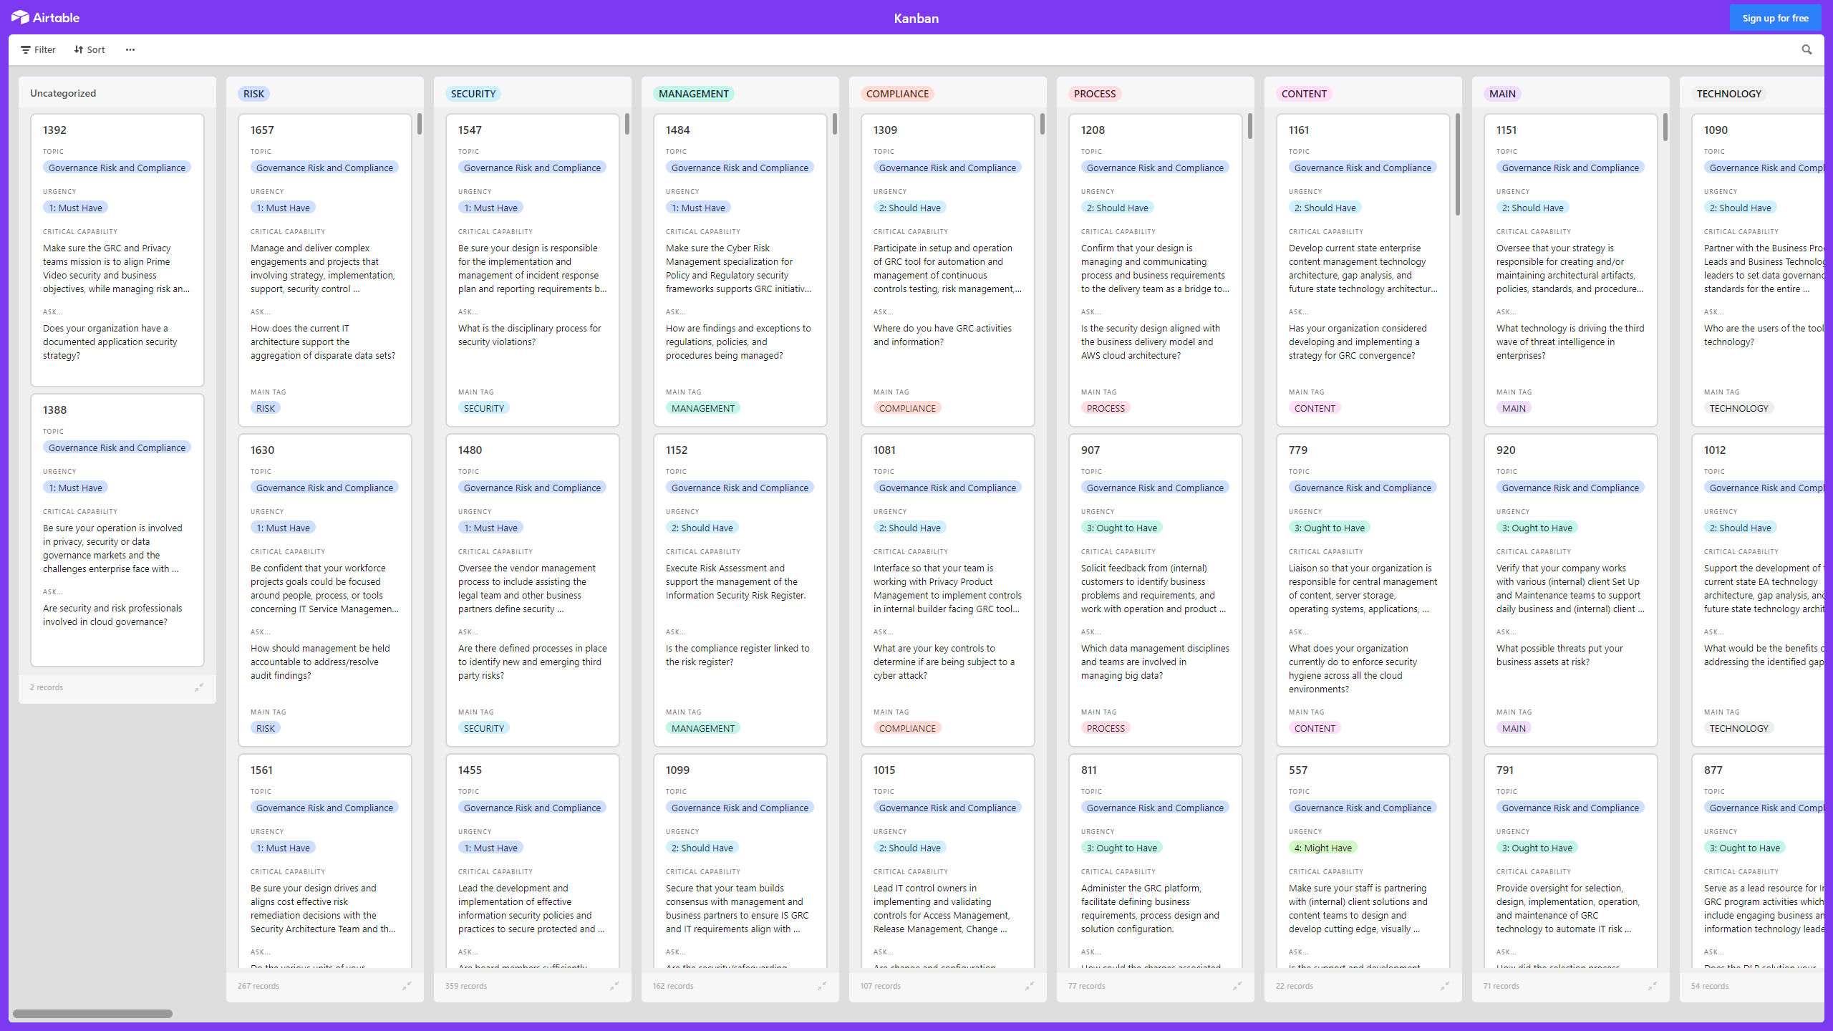Click the Filter icon in toolbar
1833x1031 pixels.
[x=26, y=49]
